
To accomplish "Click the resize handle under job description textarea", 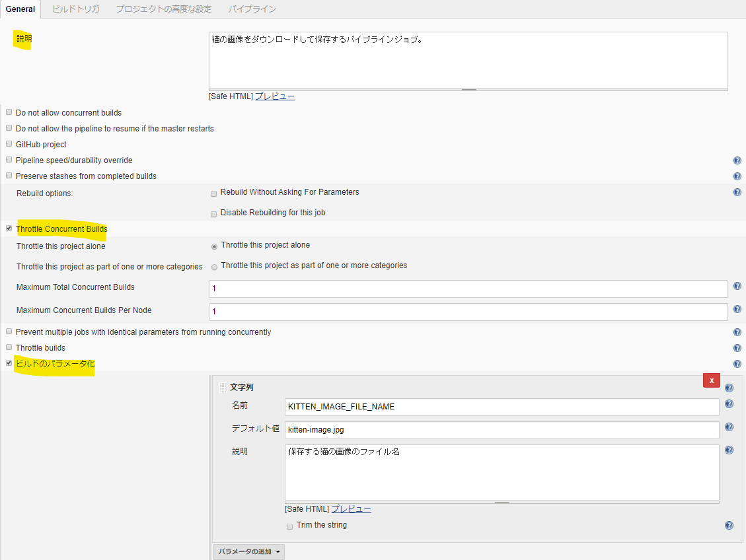I will coord(468,89).
